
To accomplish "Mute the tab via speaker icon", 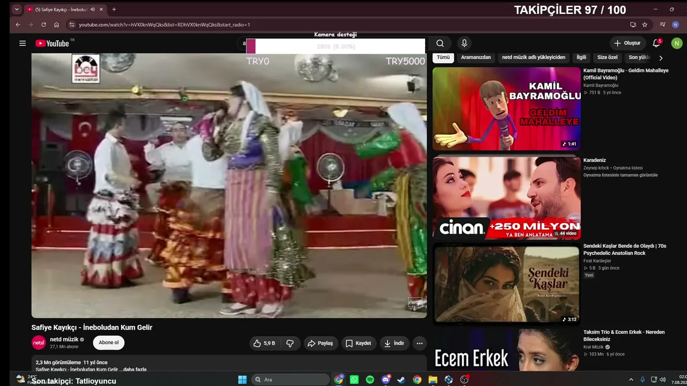I will point(93,9).
